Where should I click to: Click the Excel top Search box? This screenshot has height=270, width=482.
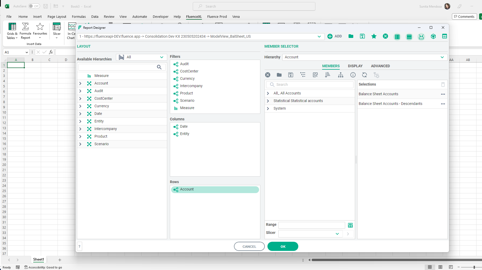pyautogui.click(x=254, y=6)
